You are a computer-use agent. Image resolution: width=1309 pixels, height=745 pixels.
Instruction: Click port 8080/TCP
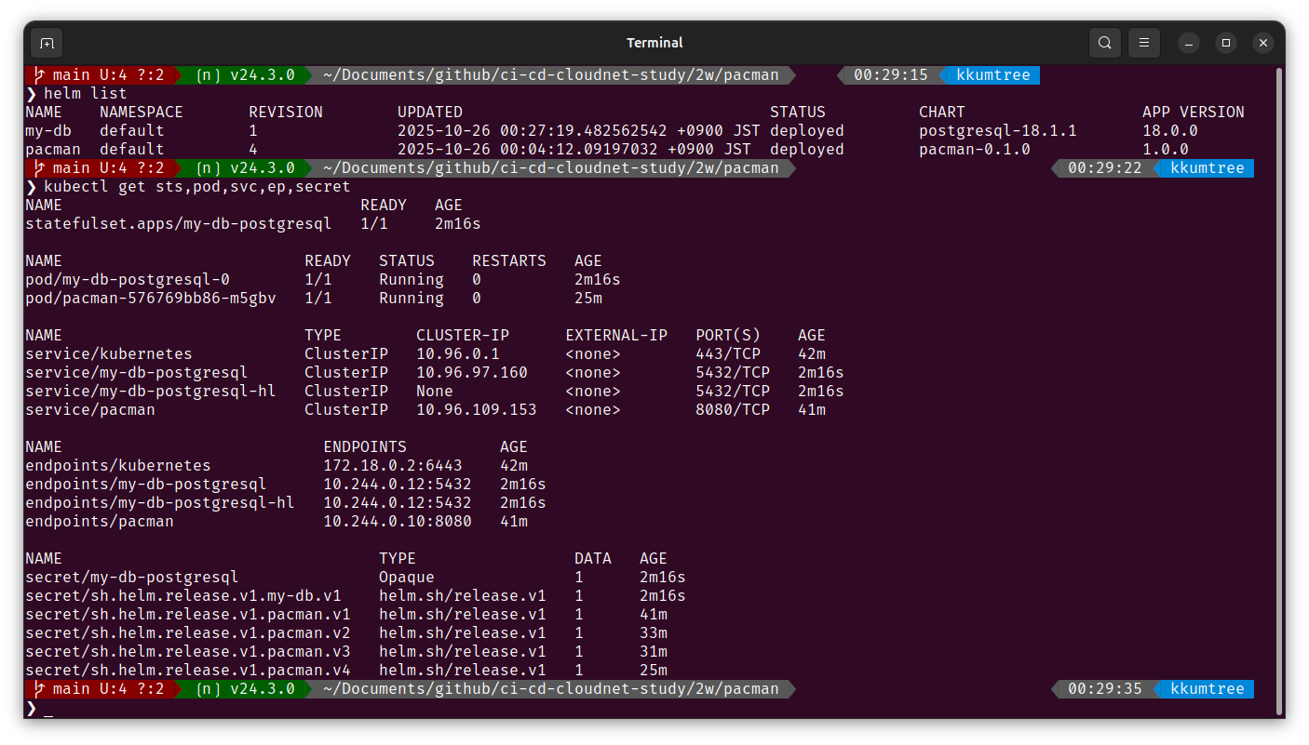coord(733,409)
